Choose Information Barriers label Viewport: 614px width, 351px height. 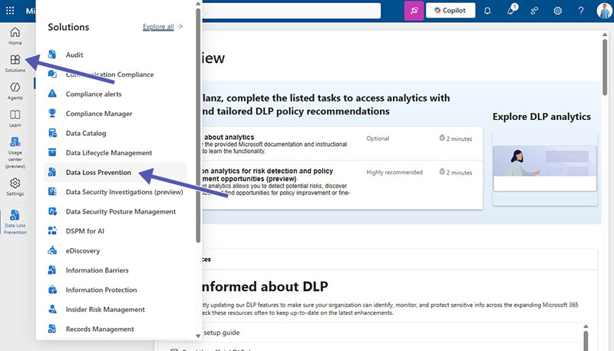[x=97, y=270]
